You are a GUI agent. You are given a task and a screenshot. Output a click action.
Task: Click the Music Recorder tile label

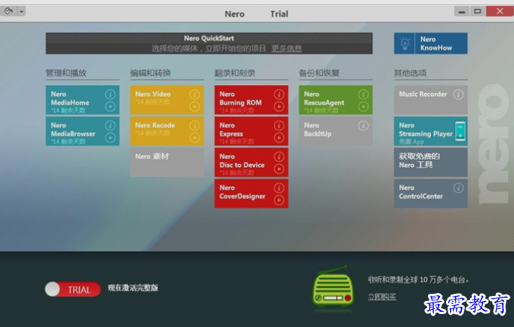point(423,95)
